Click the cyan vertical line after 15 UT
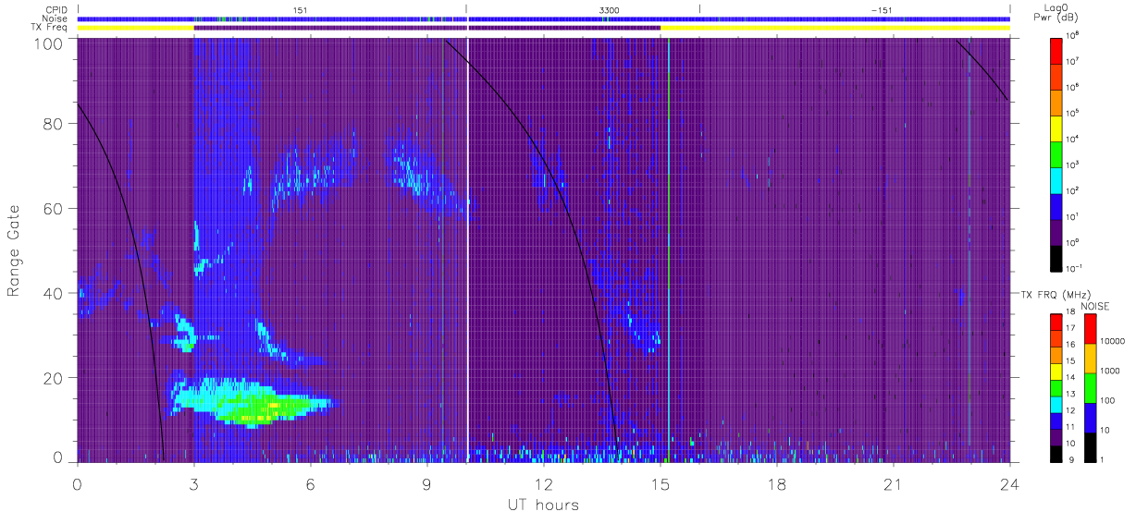This screenshot has height=524, width=1136. pos(668,250)
